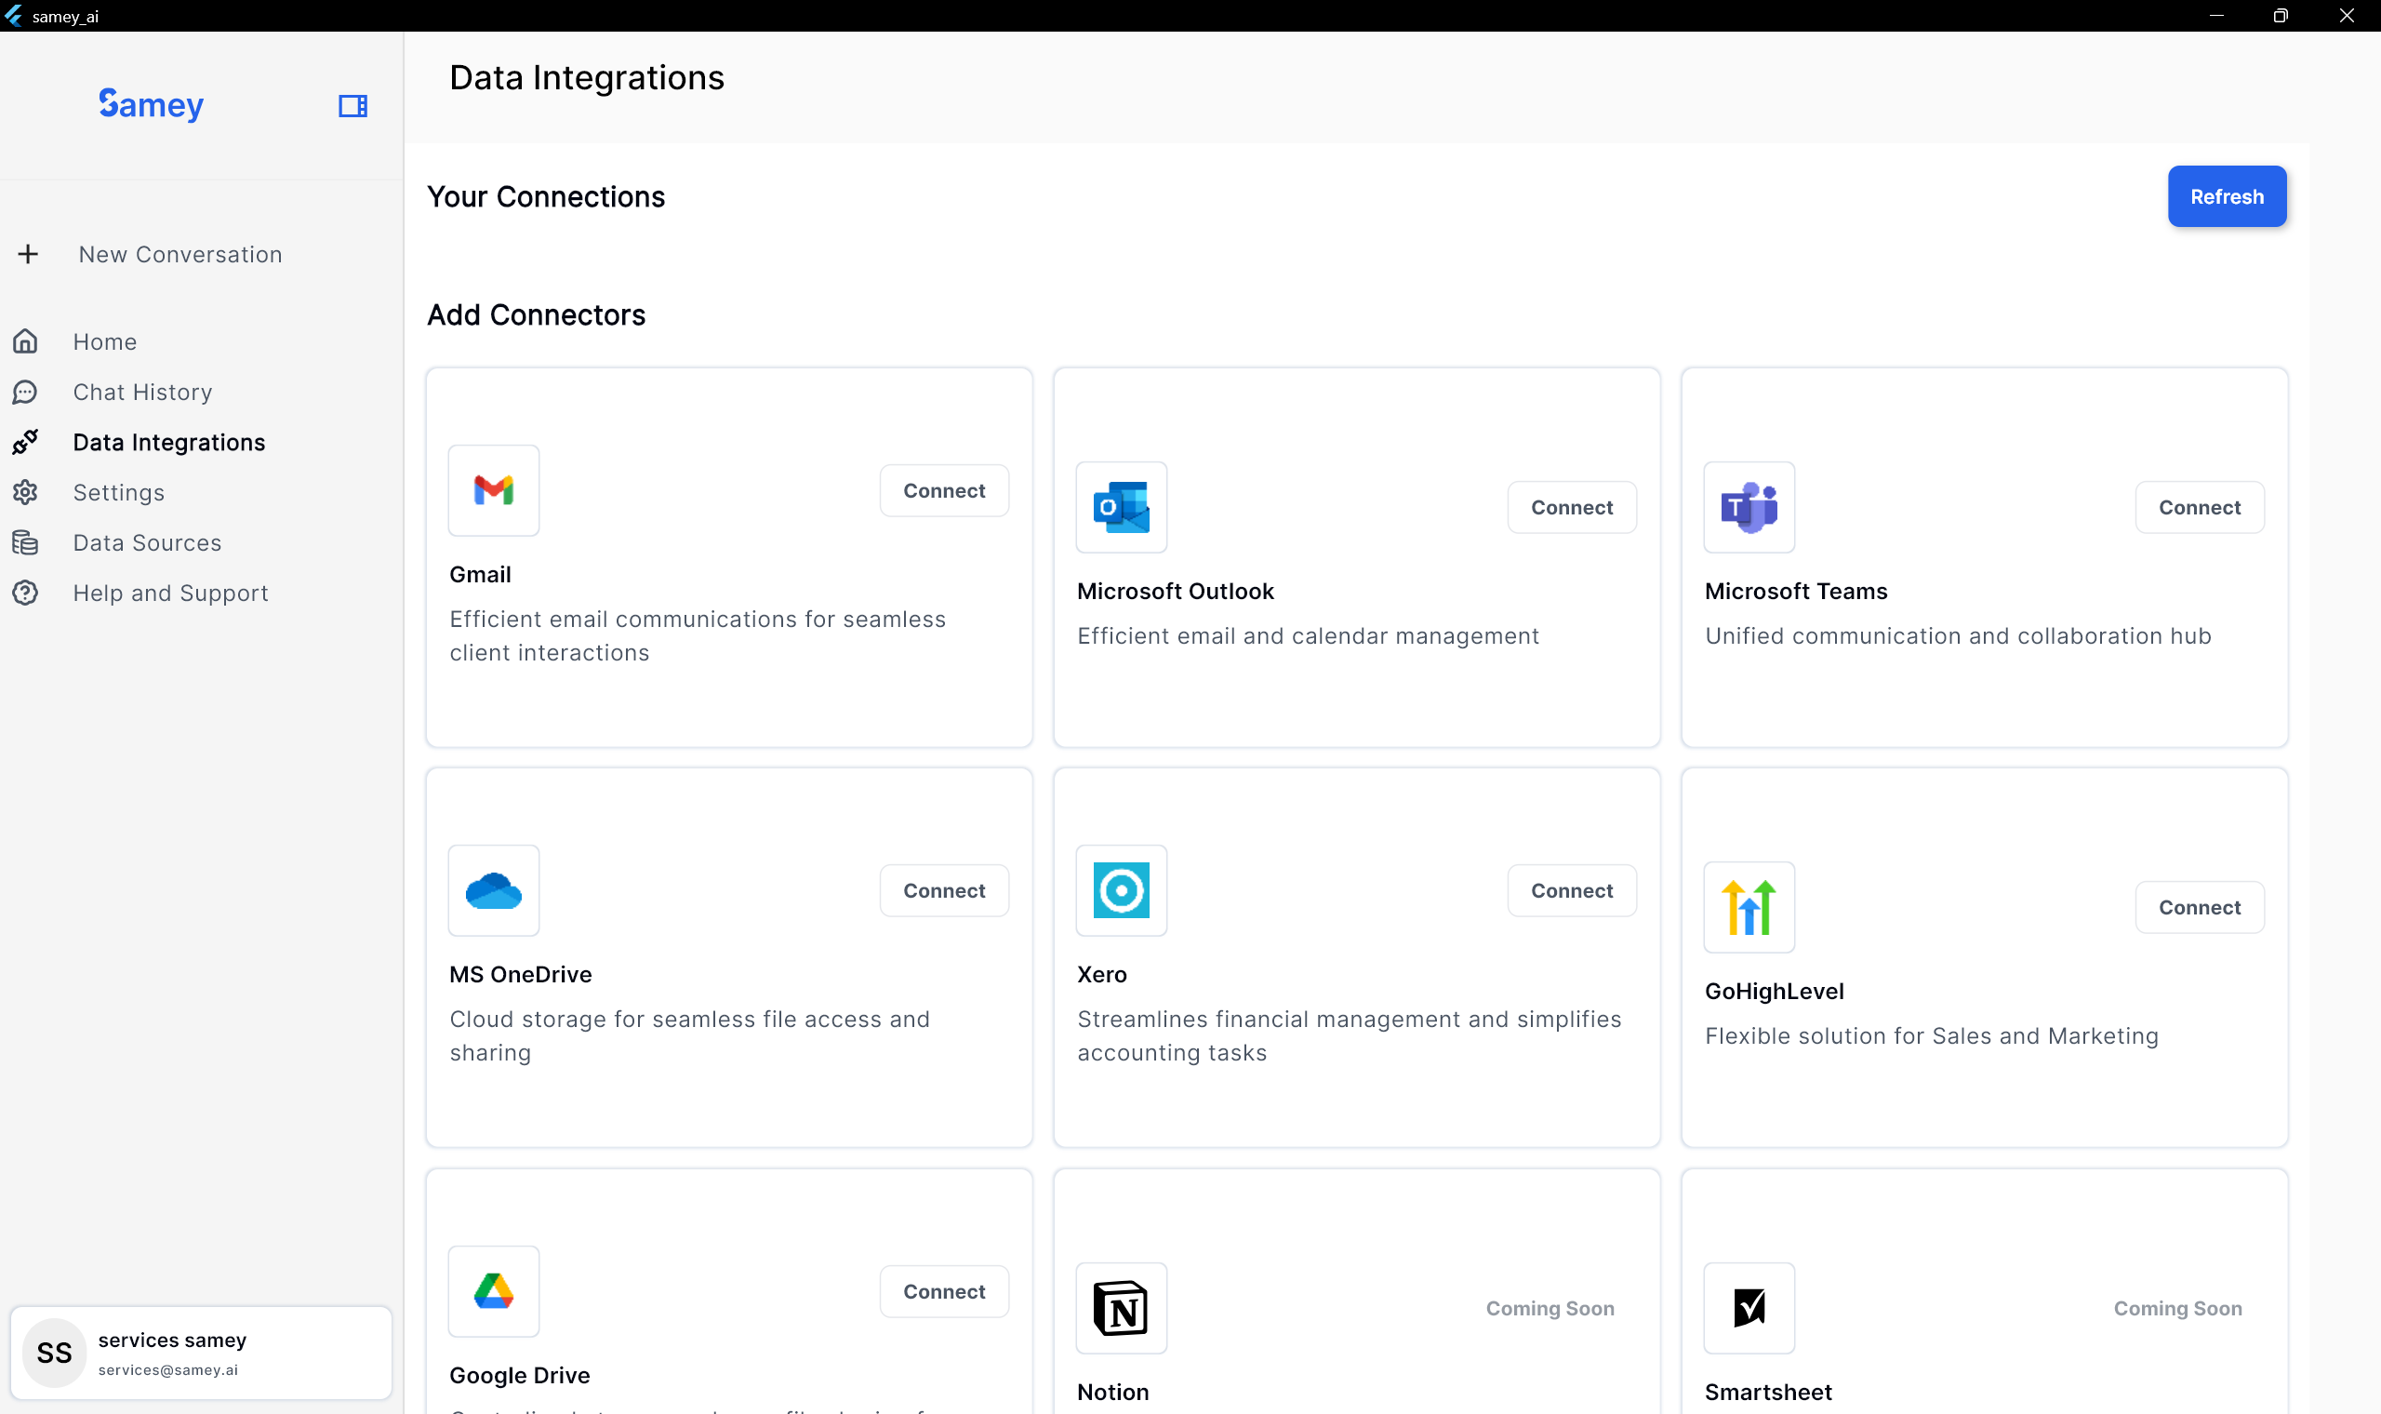
Task: Start a New Conversation
Action: coord(180,254)
